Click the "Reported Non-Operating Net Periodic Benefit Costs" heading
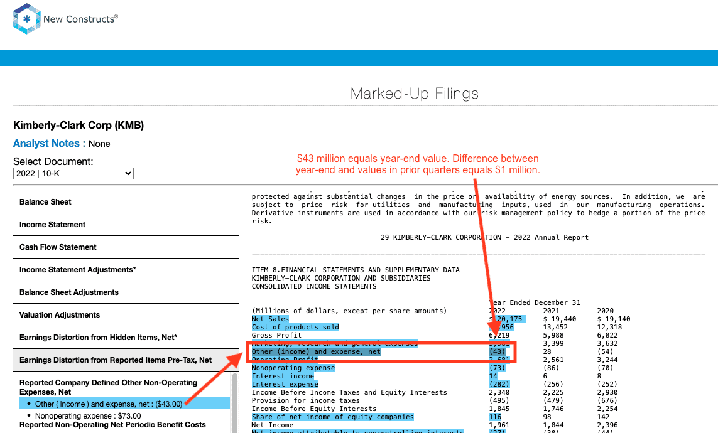The height and width of the screenshot is (433, 718). click(x=112, y=425)
